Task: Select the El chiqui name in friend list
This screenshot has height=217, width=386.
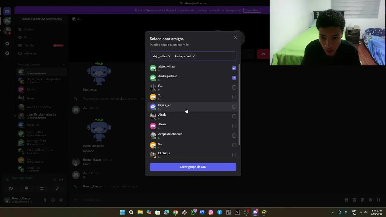Action: click(164, 153)
